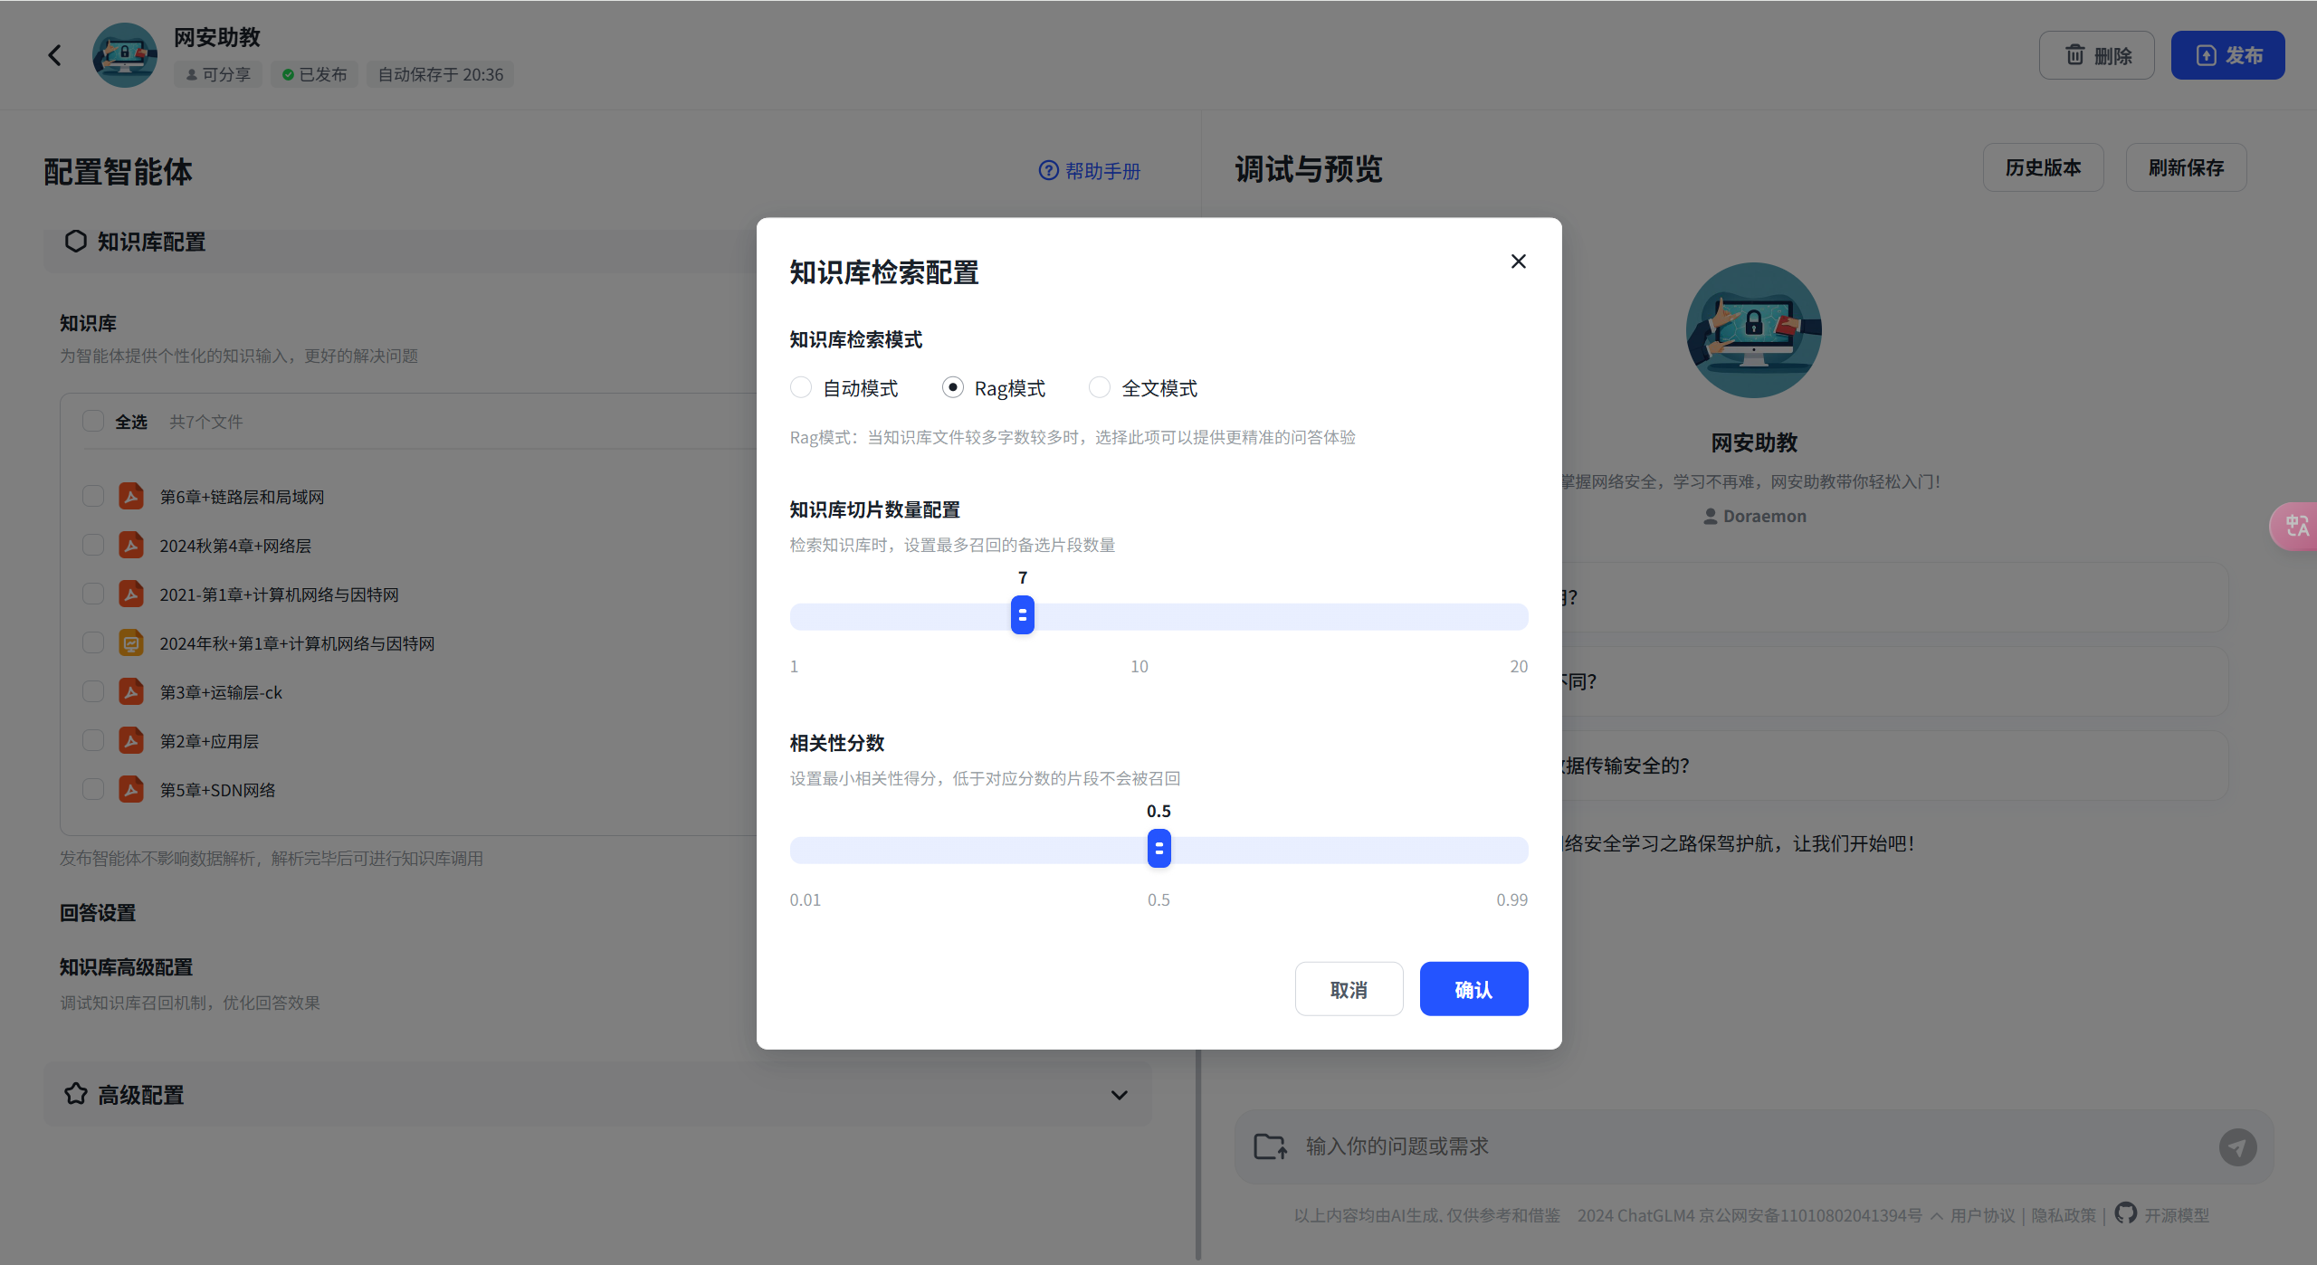2317x1265 pixels.
Task: Click the Doraemon author name
Action: coord(1765,516)
